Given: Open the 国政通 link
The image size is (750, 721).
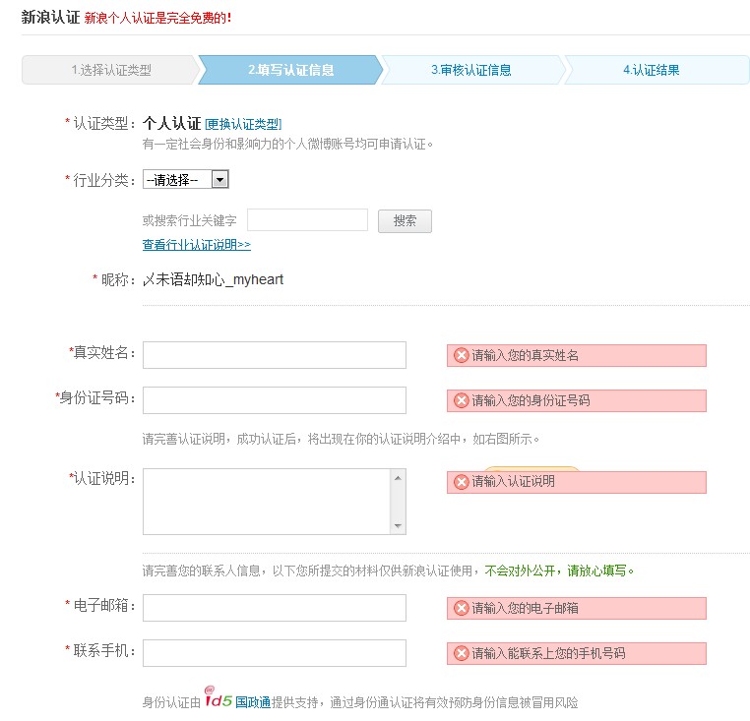Looking at the screenshot, I should pos(253,702).
